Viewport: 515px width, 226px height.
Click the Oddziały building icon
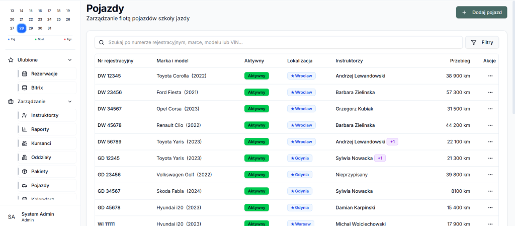pos(24,158)
